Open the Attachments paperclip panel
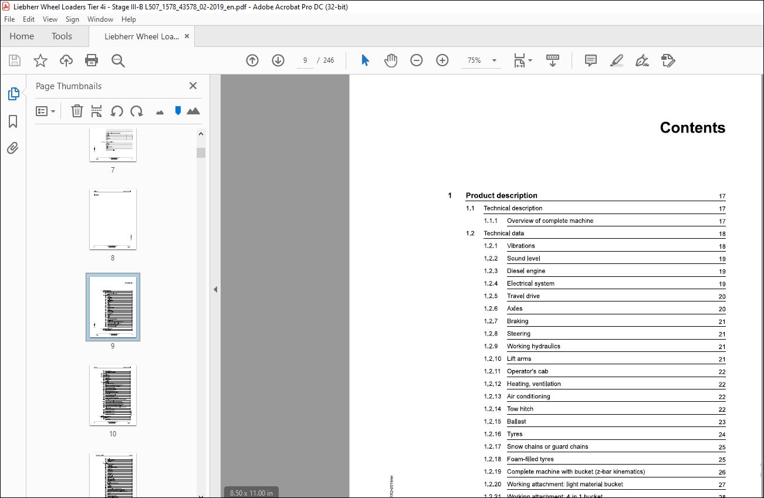 (x=13, y=148)
